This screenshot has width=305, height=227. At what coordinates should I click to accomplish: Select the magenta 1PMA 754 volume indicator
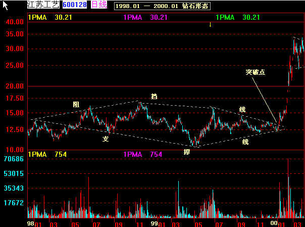click(x=143, y=155)
